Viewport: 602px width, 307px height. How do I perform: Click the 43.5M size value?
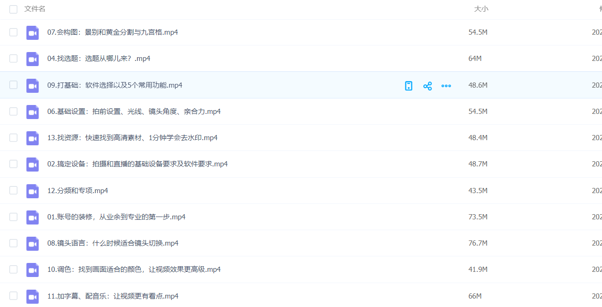[x=478, y=191]
